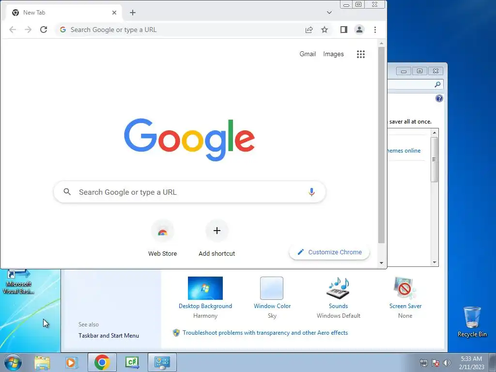Open Windows Explorer from taskbar
Image resolution: width=496 pixels, height=372 pixels.
pyautogui.click(x=42, y=362)
